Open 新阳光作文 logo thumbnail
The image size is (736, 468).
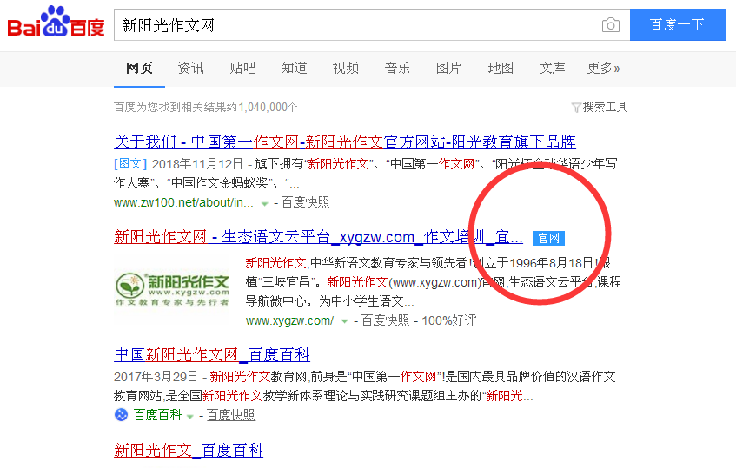click(172, 289)
